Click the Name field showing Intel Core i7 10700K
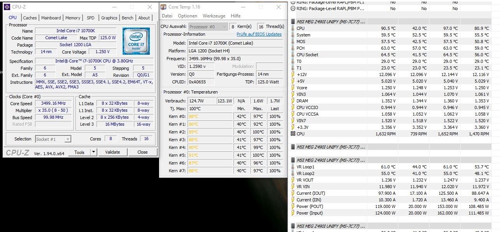Screen dimensions: 500x232 (76, 31)
